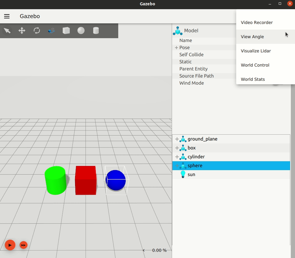This screenshot has width=295, height=258.
Task: Expand the cylinder tree node
Action: [177, 157]
